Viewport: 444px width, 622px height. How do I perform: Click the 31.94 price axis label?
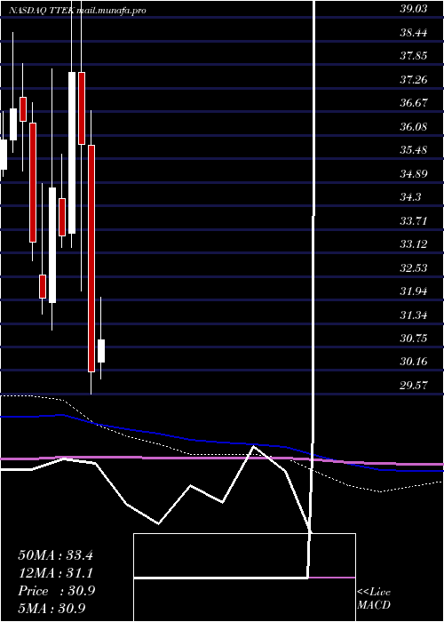[414, 291]
